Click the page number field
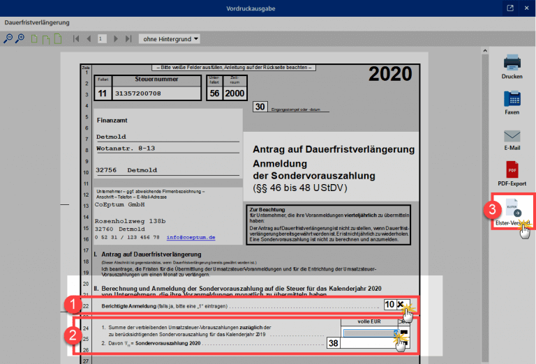 coord(102,39)
